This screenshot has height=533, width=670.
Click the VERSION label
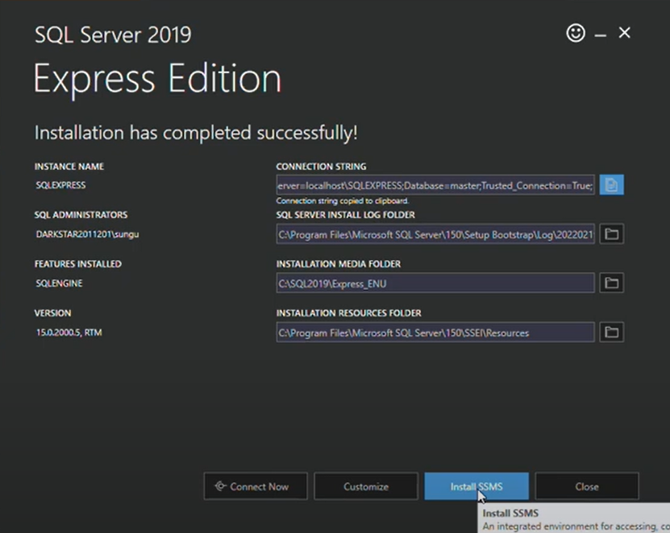[52, 313]
